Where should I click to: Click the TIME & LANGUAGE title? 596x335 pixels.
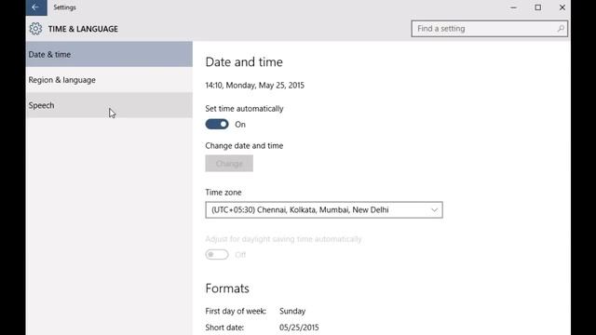(x=83, y=29)
